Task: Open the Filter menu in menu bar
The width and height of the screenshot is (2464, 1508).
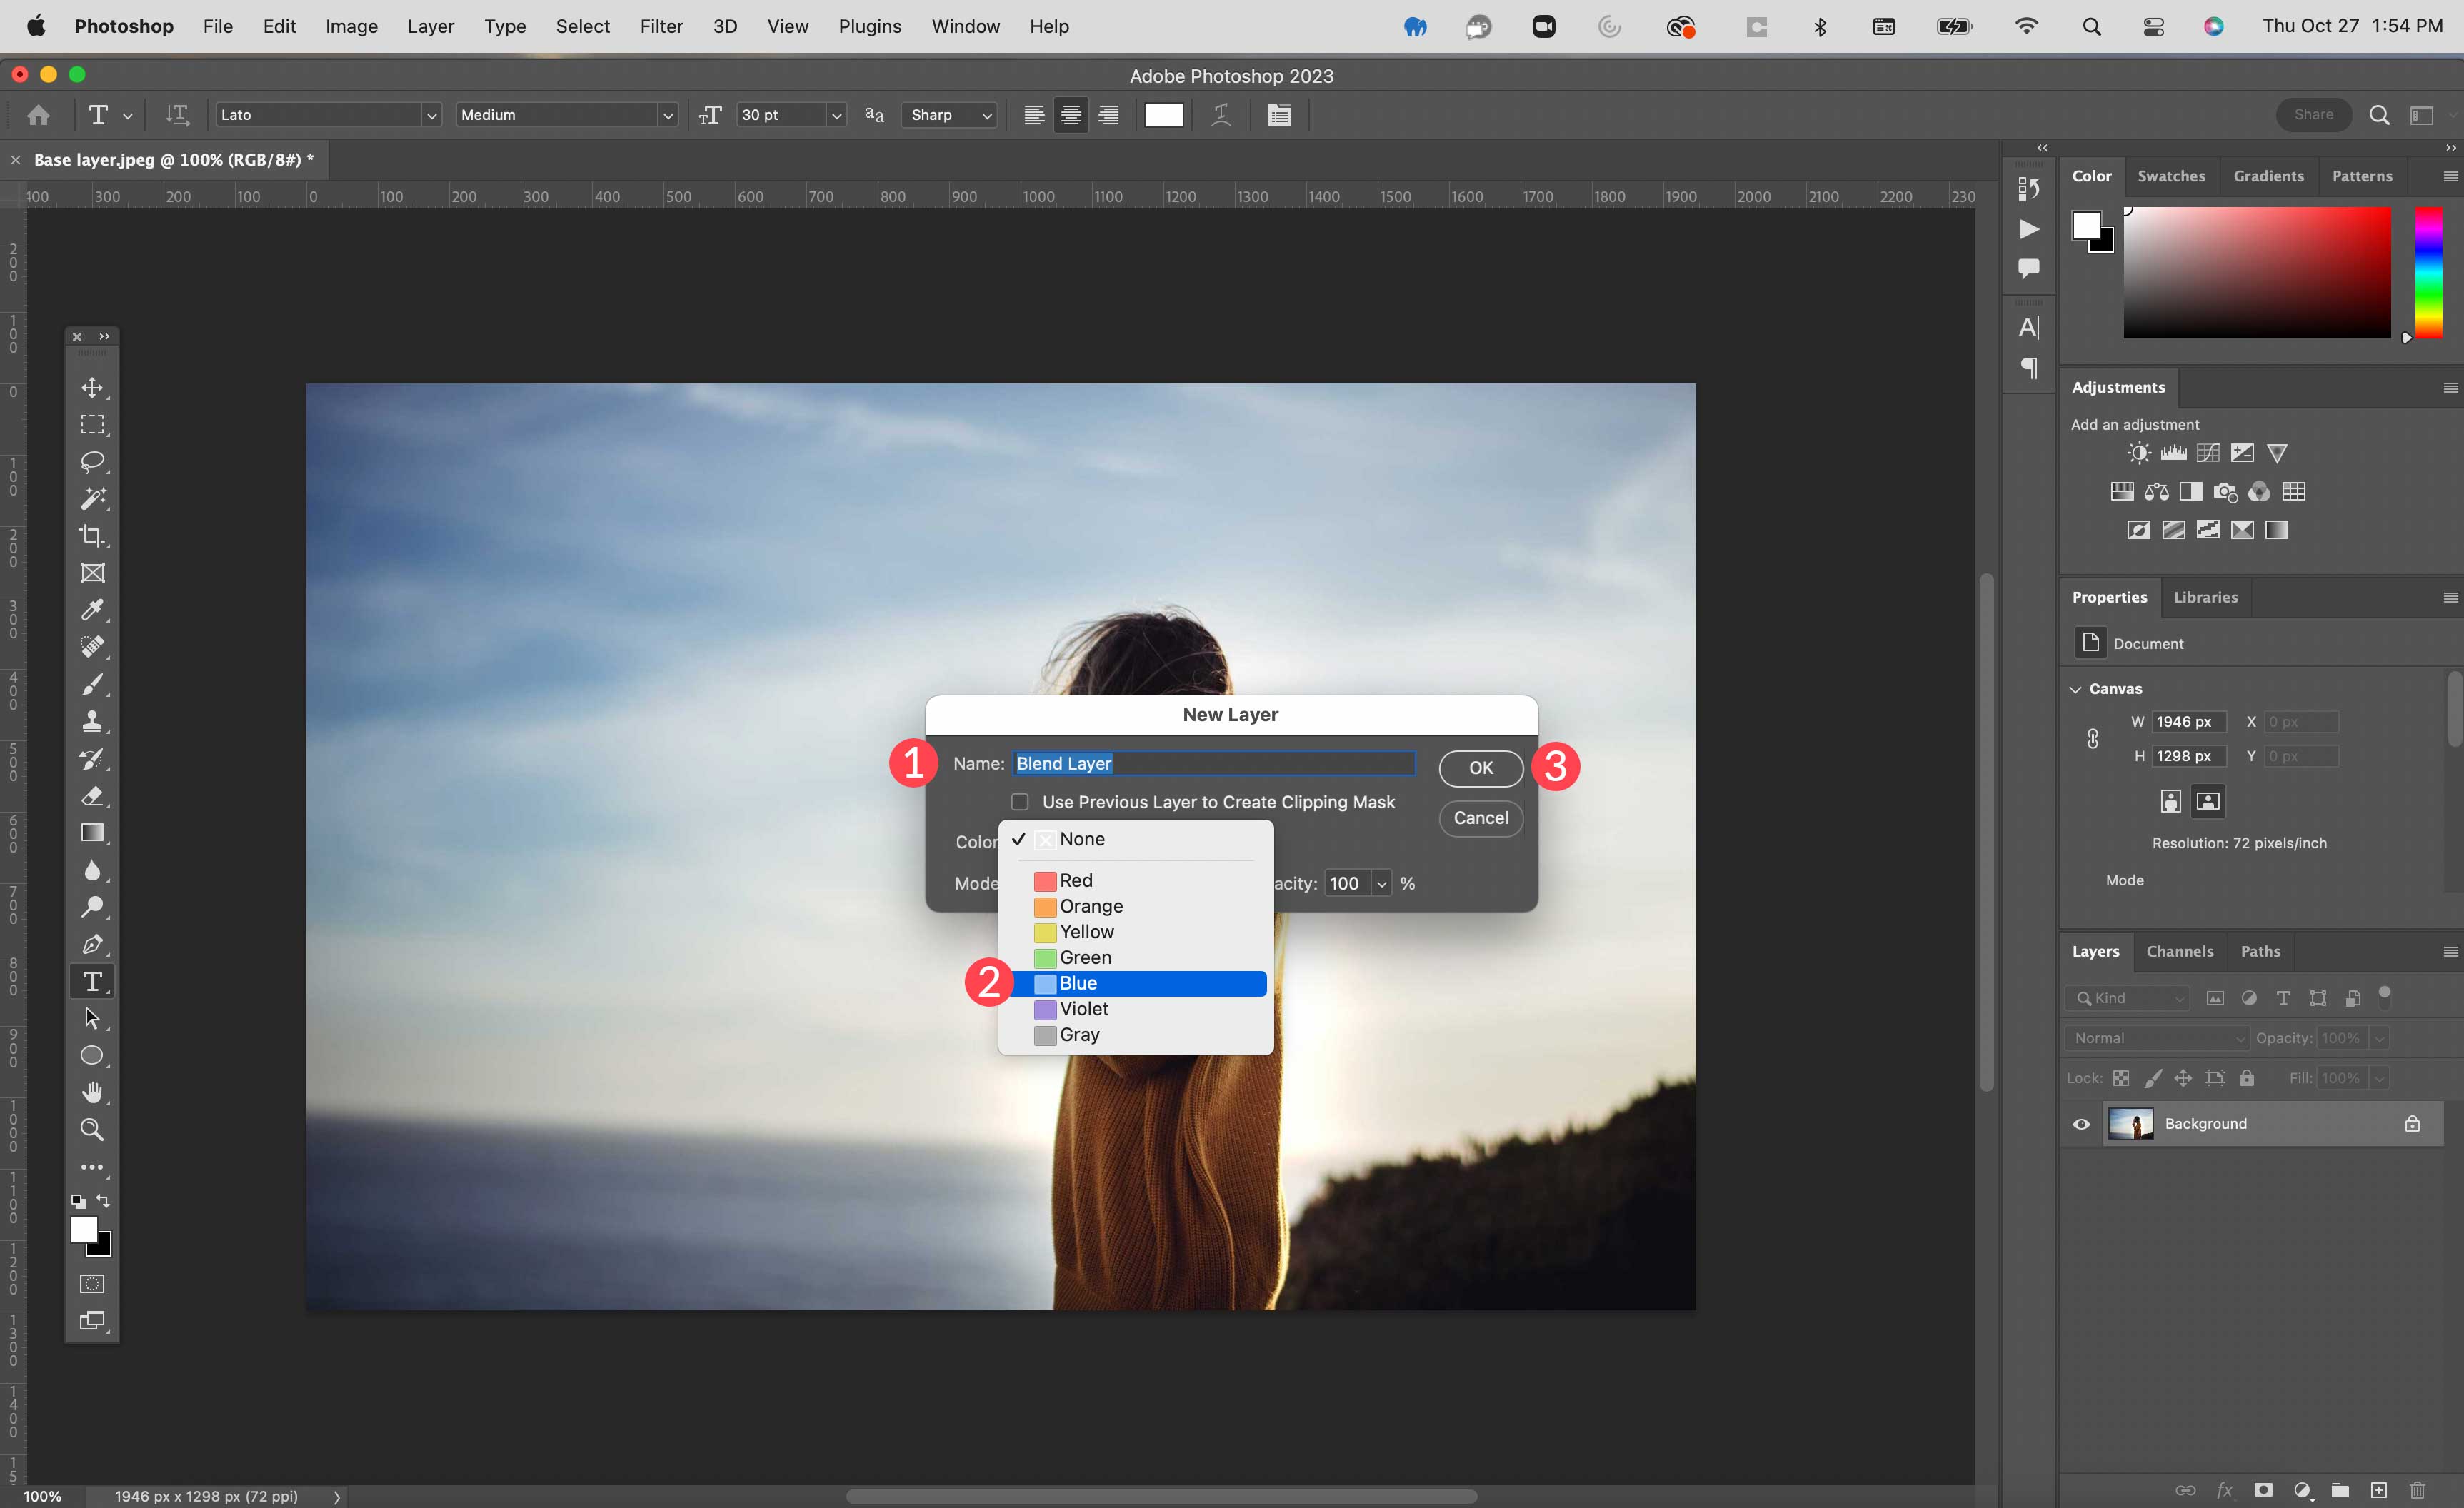Action: pyautogui.click(x=662, y=25)
